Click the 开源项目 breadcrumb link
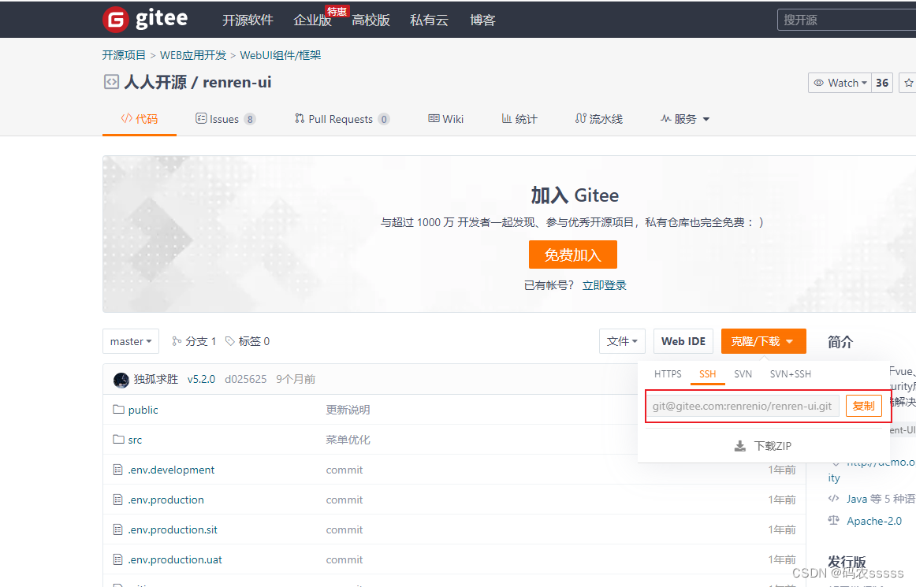Image resolution: width=916 pixels, height=587 pixels. tap(124, 55)
